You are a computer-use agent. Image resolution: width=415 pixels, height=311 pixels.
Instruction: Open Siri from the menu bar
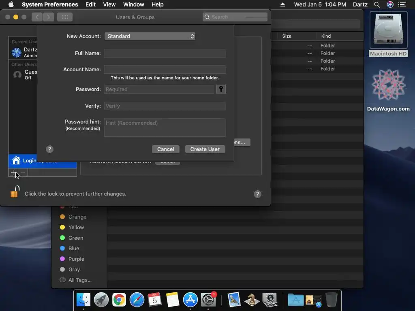pyautogui.click(x=390, y=4)
